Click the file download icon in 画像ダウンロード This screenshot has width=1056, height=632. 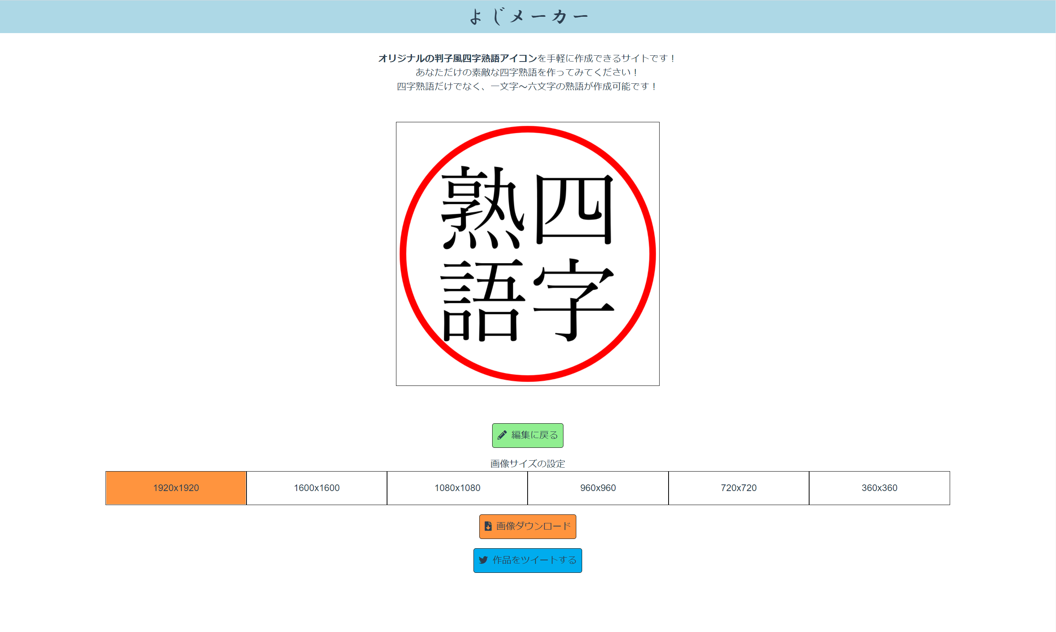click(488, 526)
